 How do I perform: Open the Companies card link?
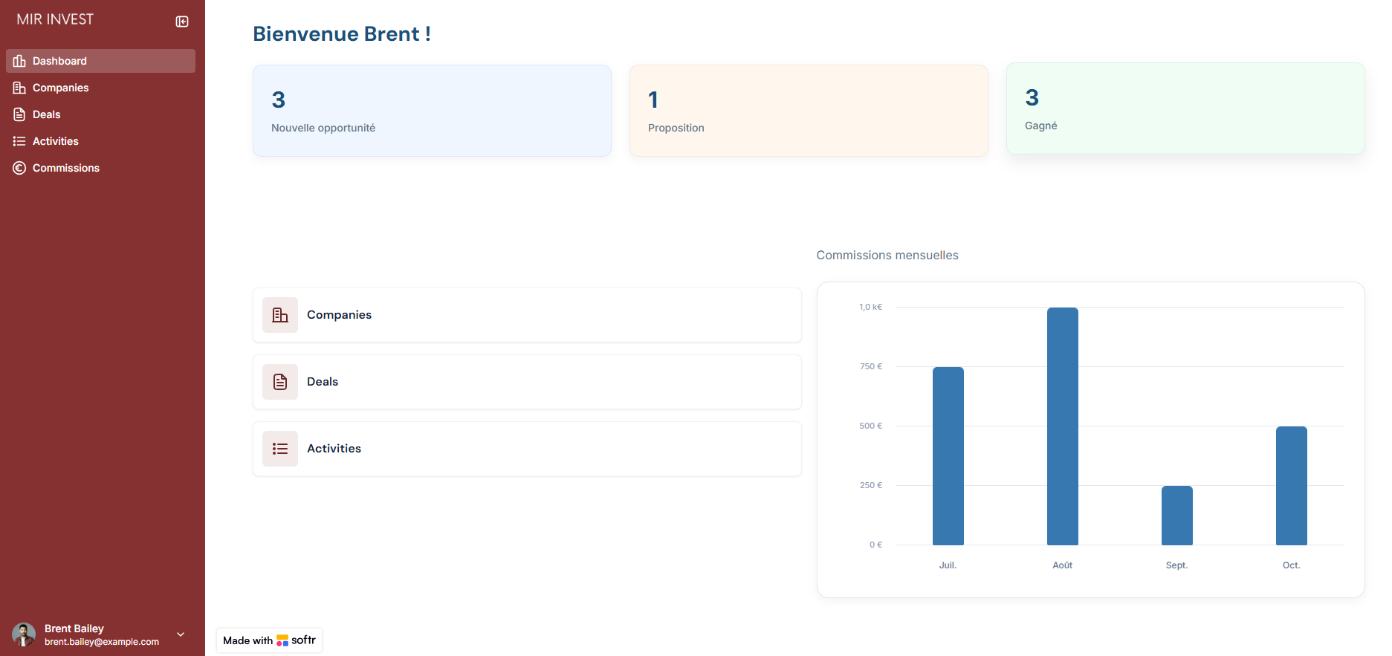[x=527, y=315]
